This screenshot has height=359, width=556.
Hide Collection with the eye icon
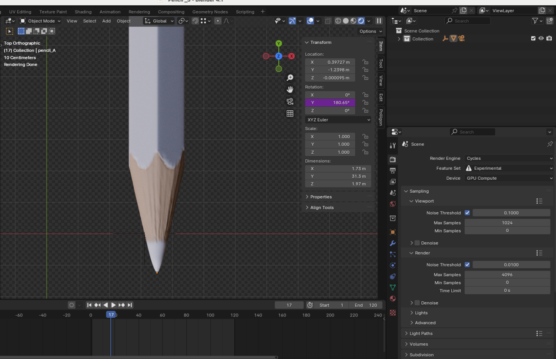coord(541,39)
